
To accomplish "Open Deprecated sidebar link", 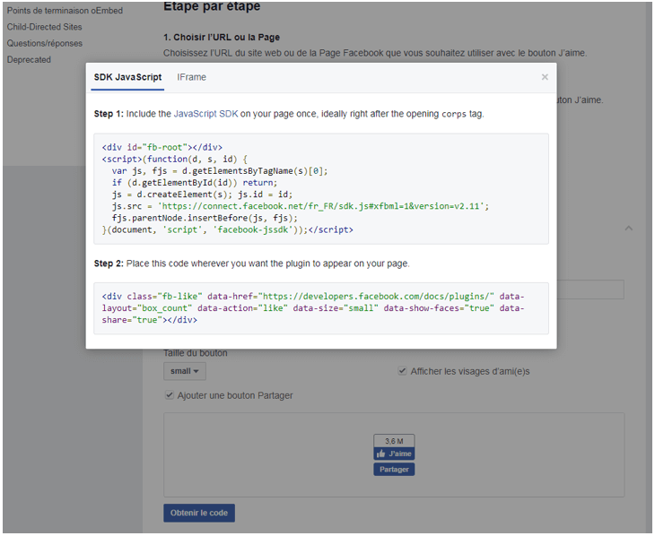I will [x=29, y=60].
